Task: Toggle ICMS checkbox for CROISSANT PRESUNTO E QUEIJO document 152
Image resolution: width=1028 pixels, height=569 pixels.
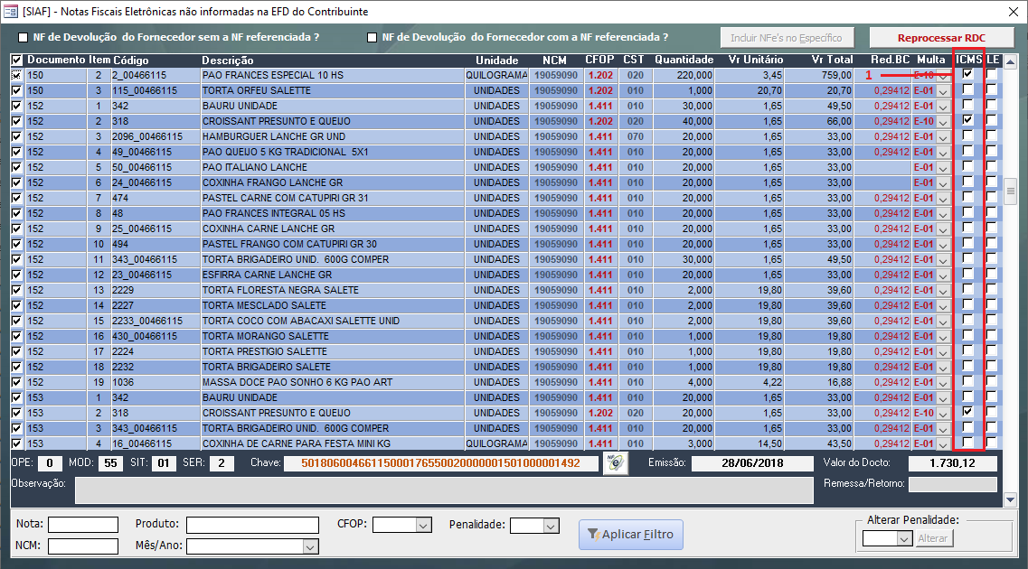Action: coord(968,120)
